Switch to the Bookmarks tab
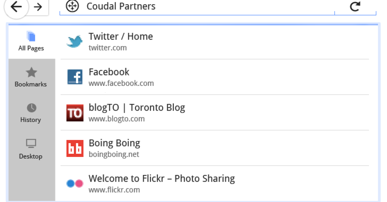This screenshot has width=387, height=202. tap(31, 77)
